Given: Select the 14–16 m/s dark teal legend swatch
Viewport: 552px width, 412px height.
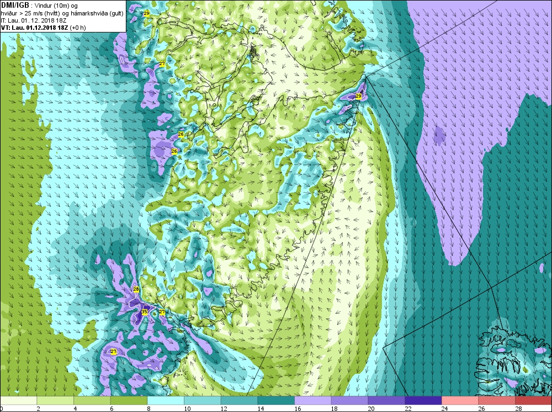Looking at the screenshot, I should pos(276,401).
